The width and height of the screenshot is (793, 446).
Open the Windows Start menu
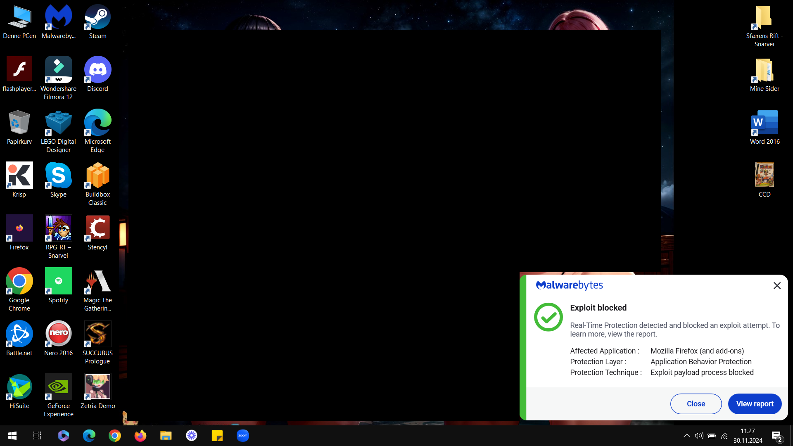(12, 436)
